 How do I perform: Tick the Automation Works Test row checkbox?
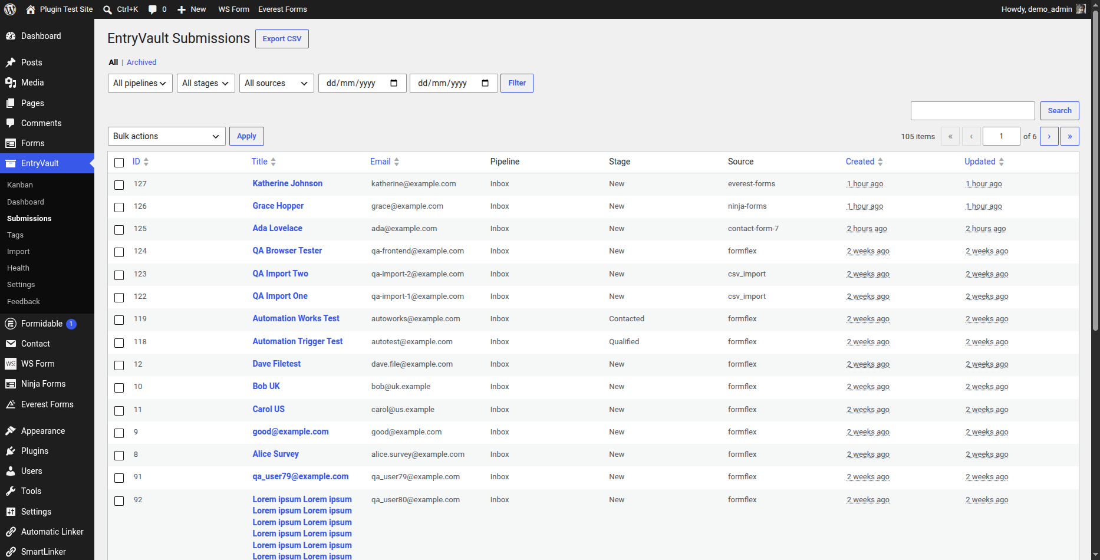(x=119, y=320)
